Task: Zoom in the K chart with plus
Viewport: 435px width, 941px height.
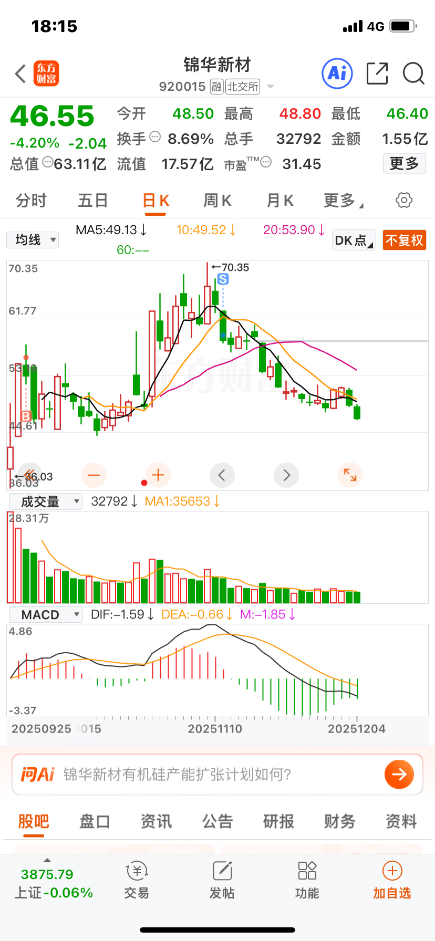Action: pyautogui.click(x=158, y=475)
